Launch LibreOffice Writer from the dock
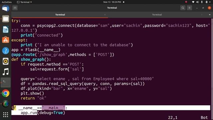Screen dimensions: 213x120 [6, 29]
